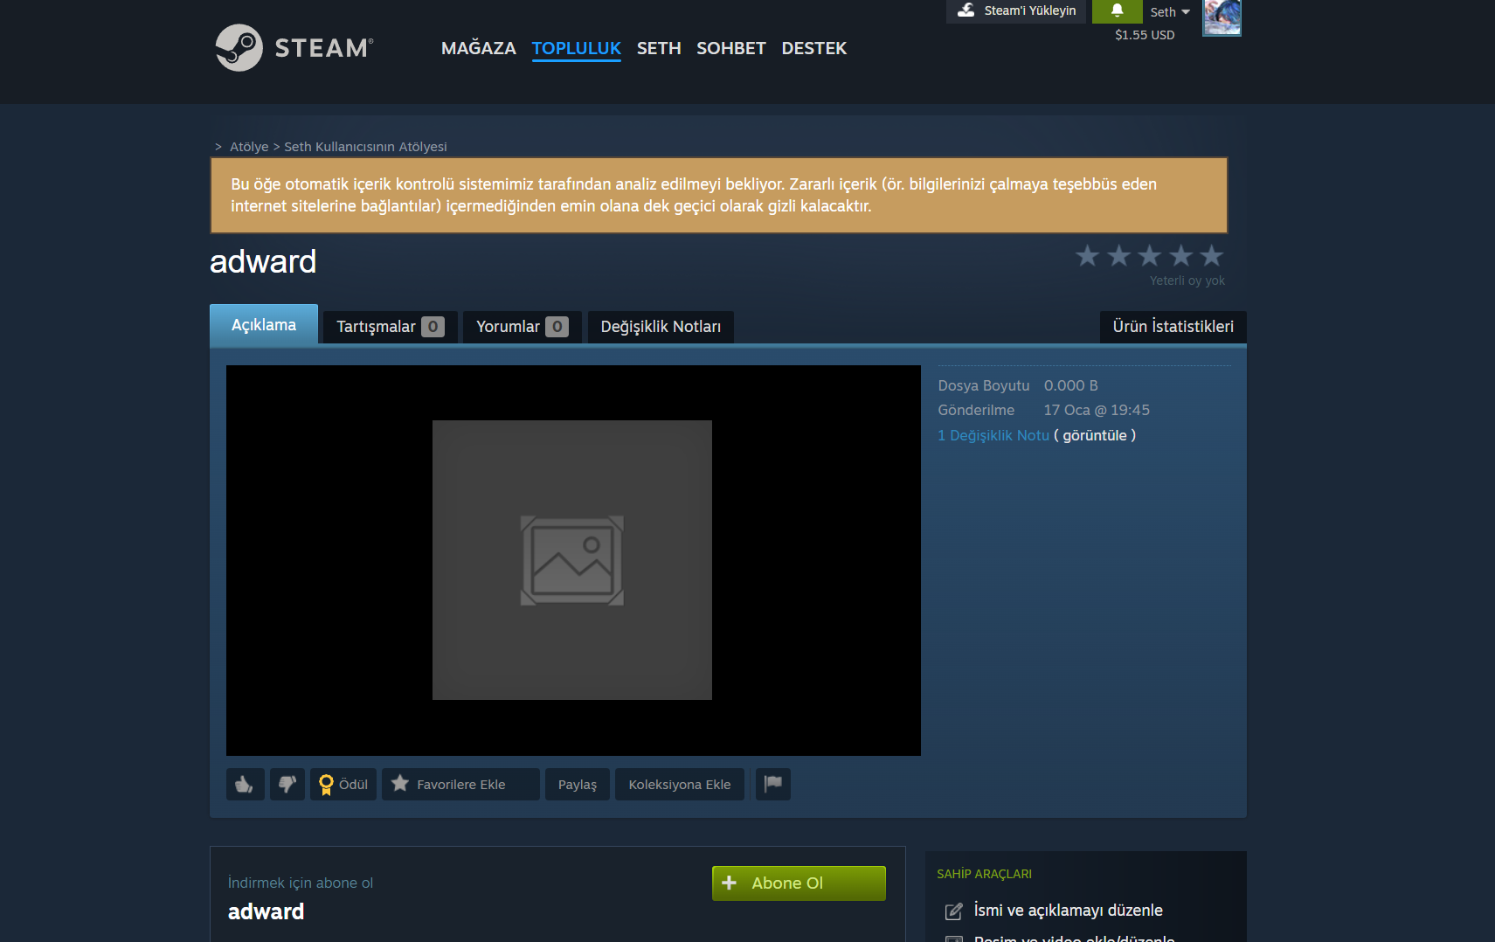
Task: Click the görüntüle link
Action: coord(1095,435)
